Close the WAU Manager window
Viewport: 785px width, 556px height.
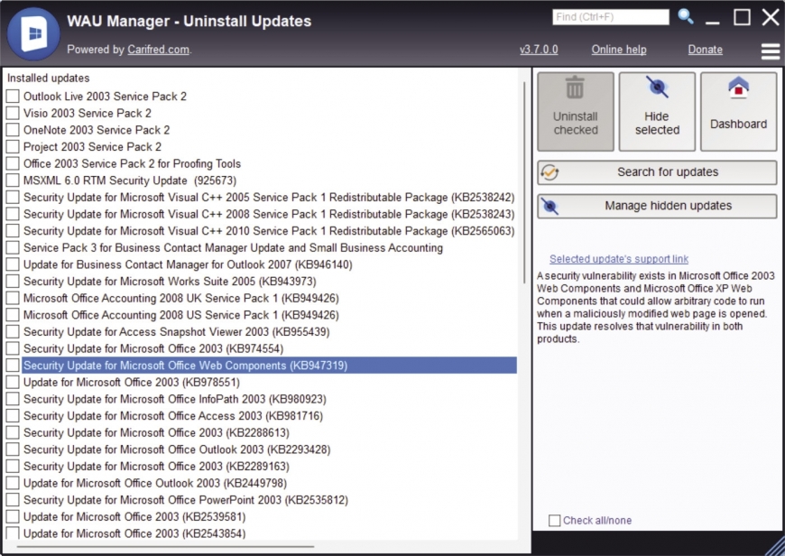[771, 17]
